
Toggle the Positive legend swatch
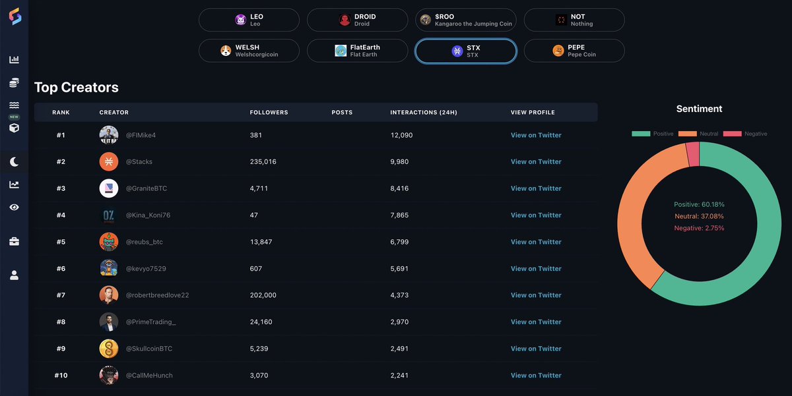(x=641, y=134)
